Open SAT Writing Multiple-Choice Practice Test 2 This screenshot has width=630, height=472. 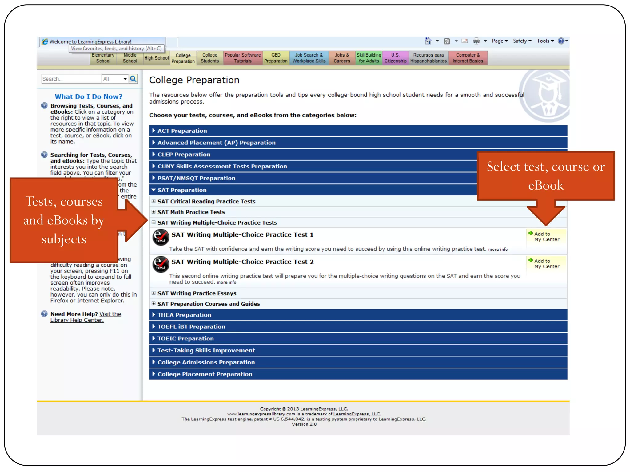242,262
